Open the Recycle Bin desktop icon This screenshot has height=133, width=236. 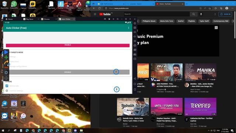pos(4,5)
